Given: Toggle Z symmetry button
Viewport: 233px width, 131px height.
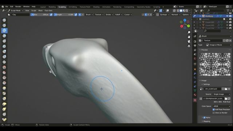Looking at the screenshot, I should coord(151,15).
